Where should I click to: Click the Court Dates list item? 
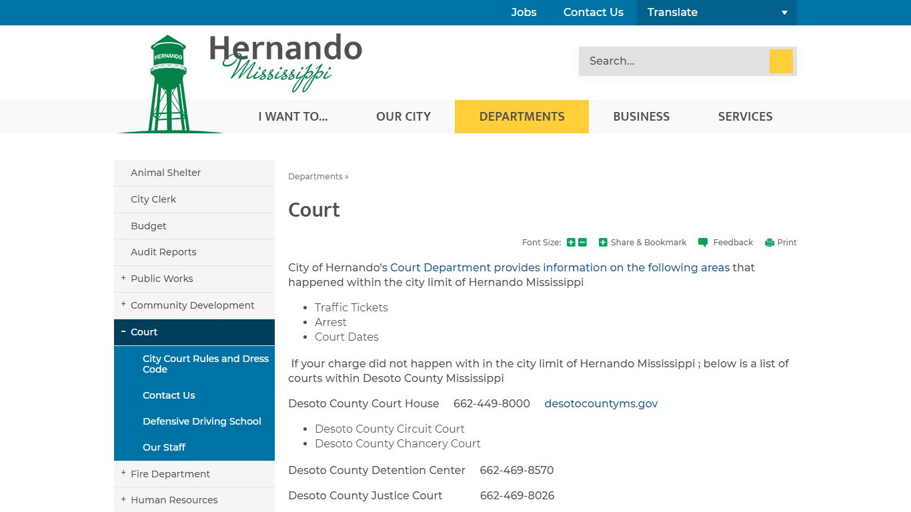[x=347, y=337]
